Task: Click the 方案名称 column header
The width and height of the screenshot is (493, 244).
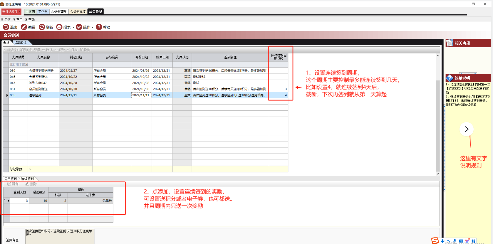Action: point(43,57)
